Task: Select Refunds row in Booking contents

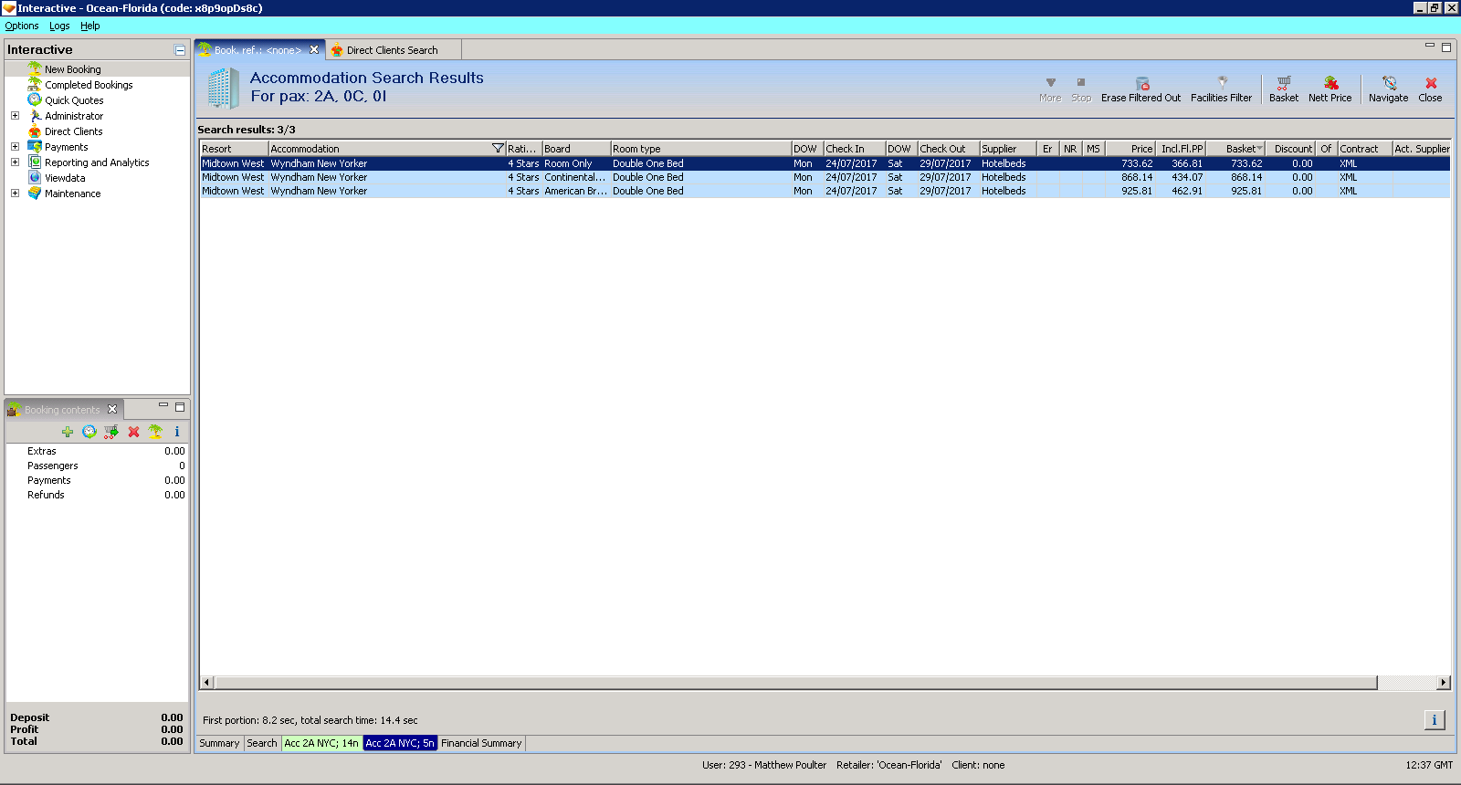Action: [x=97, y=496]
